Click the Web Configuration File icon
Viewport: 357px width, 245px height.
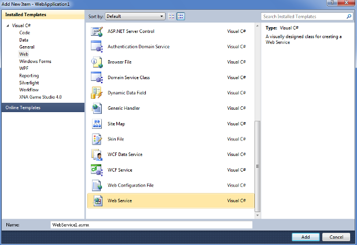coord(97,185)
